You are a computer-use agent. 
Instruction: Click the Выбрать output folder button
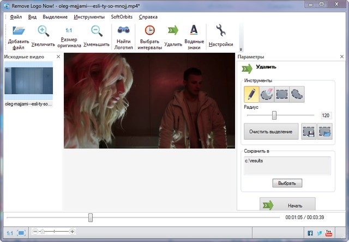[287, 183]
